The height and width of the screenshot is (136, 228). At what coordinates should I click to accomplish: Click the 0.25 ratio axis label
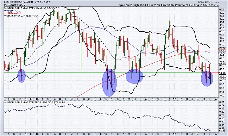[222, 102]
